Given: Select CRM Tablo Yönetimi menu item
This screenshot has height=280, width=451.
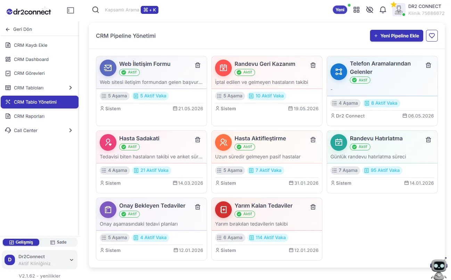Looking at the screenshot, I should (40, 102).
